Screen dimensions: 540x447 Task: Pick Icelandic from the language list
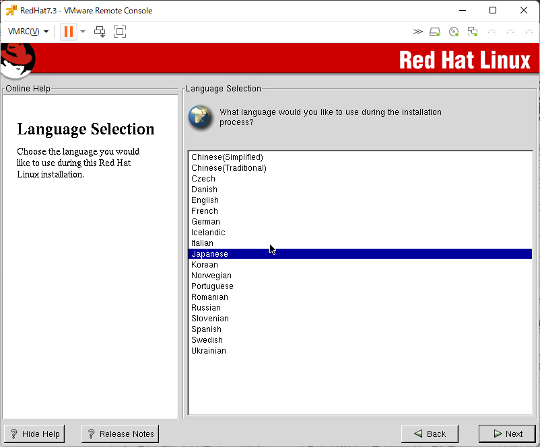coord(360,233)
